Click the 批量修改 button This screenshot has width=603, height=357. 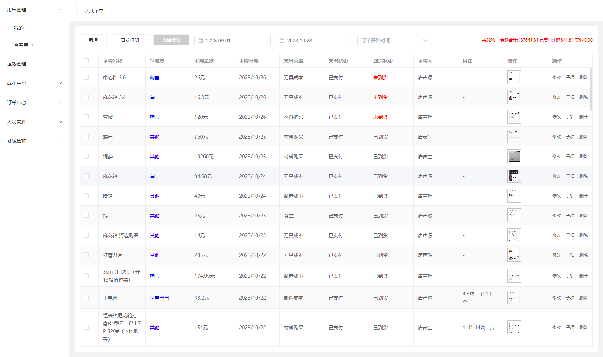click(x=171, y=40)
